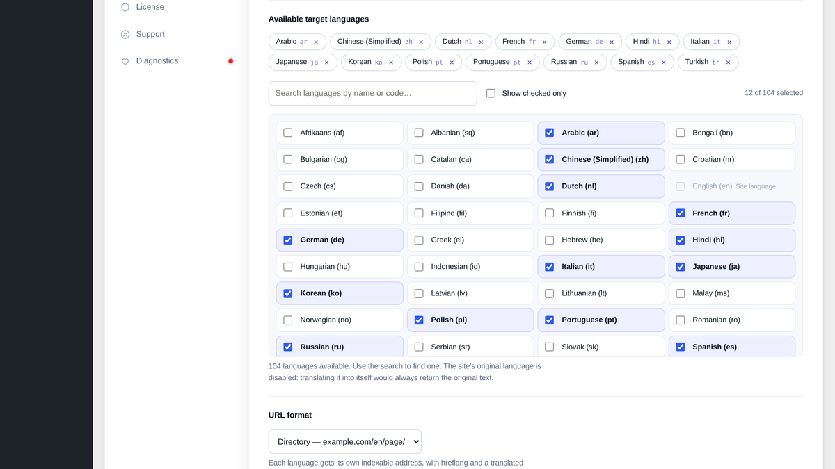The width and height of the screenshot is (835, 469).
Task: Check the Afrikaans (af) checkbox
Action: [x=288, y=133]
